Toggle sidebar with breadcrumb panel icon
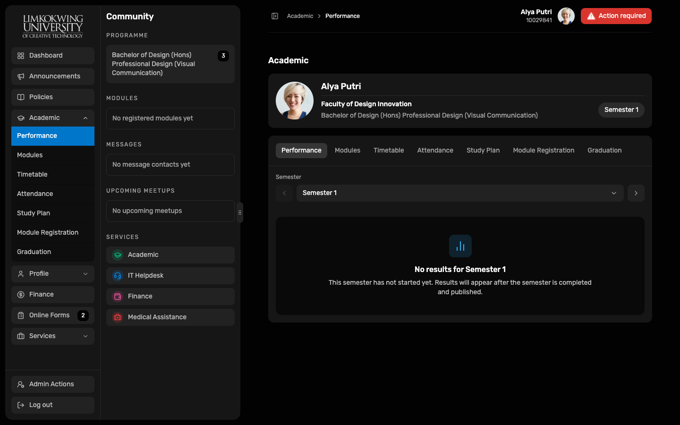 275,16
